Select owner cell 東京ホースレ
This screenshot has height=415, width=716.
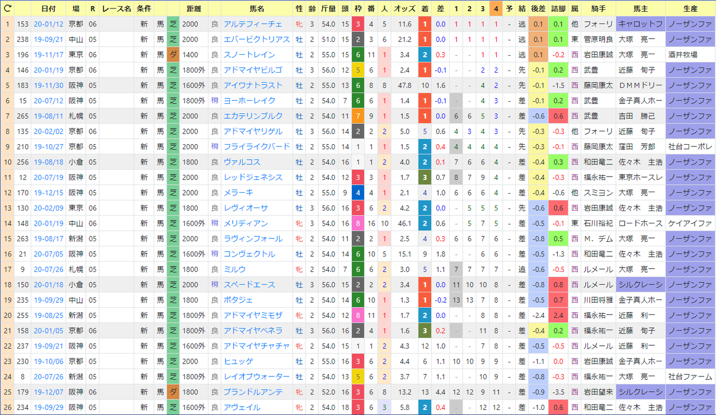[x=640, y=177]
